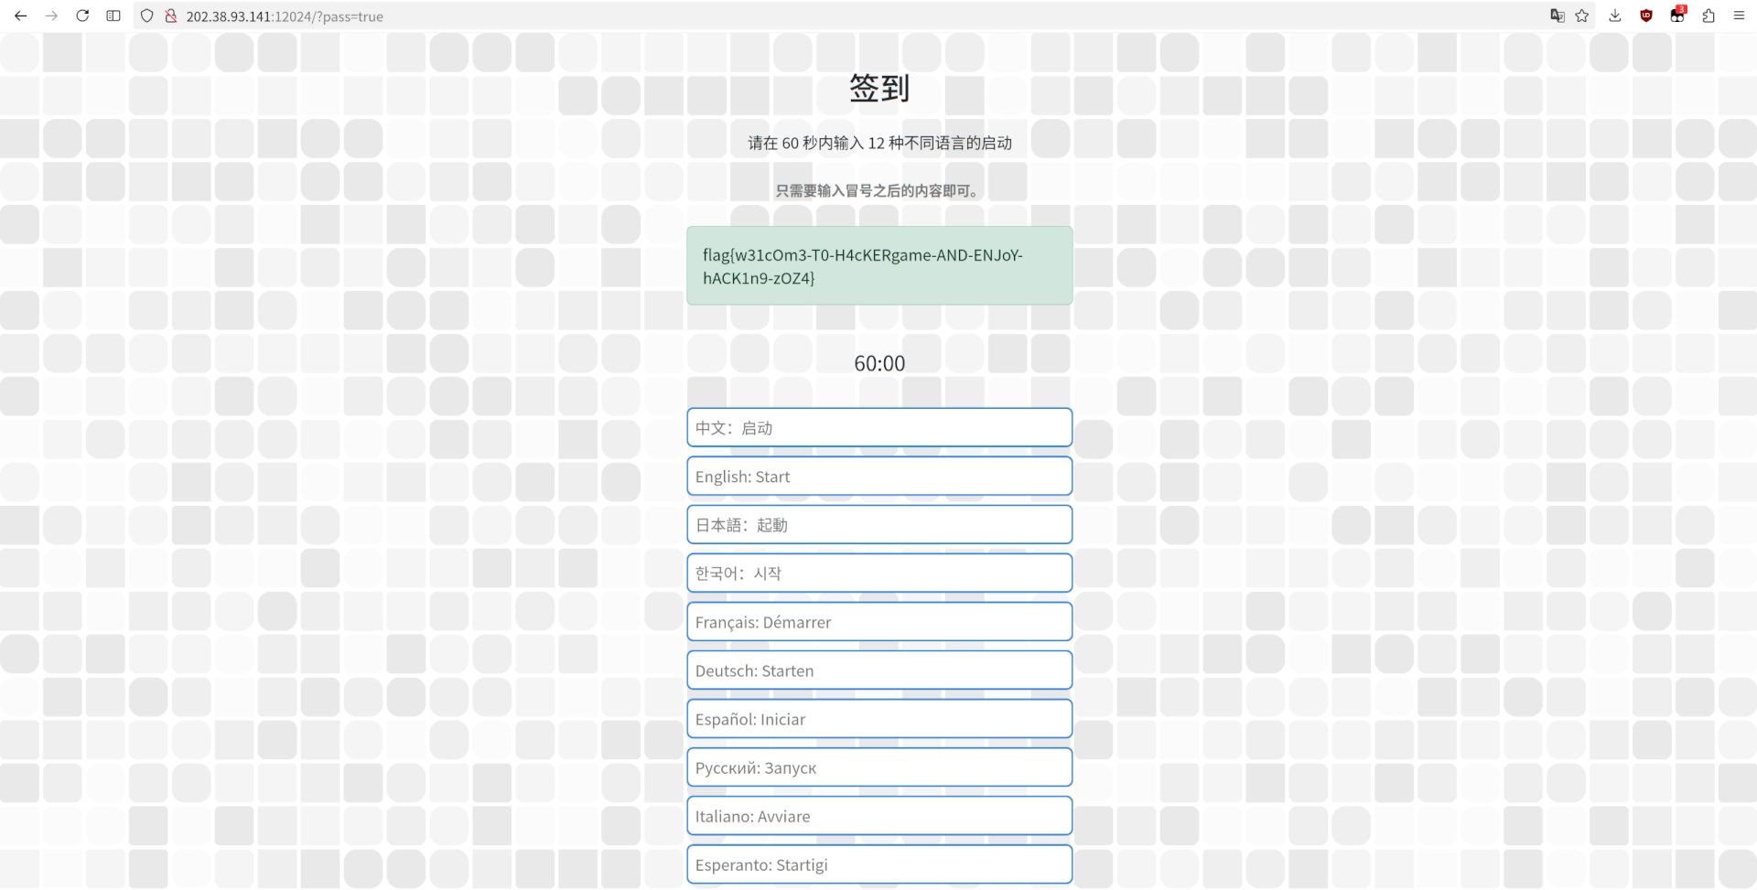Click the 请在 60 秒内输入 instruction line
This screenshot has height=890, width=1757.
click(x=879, y=143)
